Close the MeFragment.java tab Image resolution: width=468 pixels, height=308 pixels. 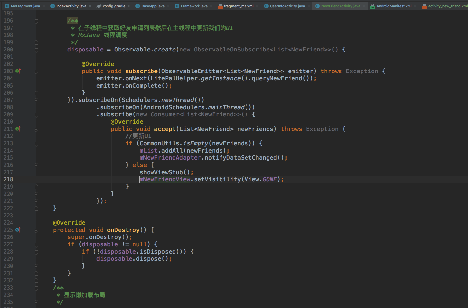coord(44,6)
